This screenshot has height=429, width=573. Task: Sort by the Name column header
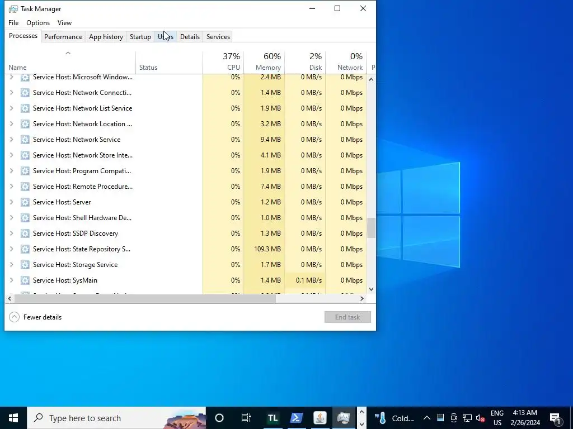click(x=70, y=61)
